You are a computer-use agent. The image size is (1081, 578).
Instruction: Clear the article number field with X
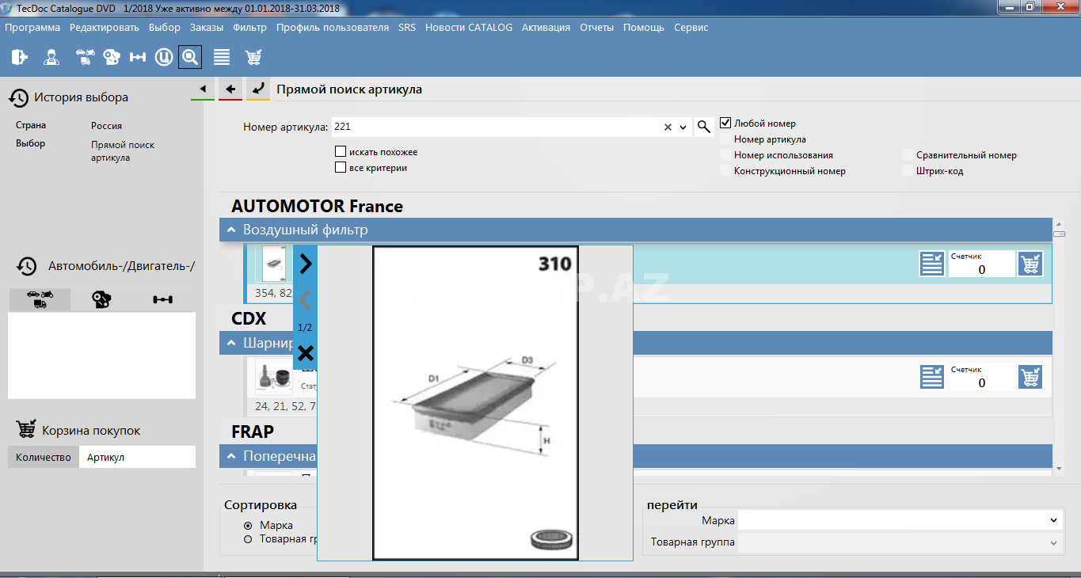tap(668, 127)
